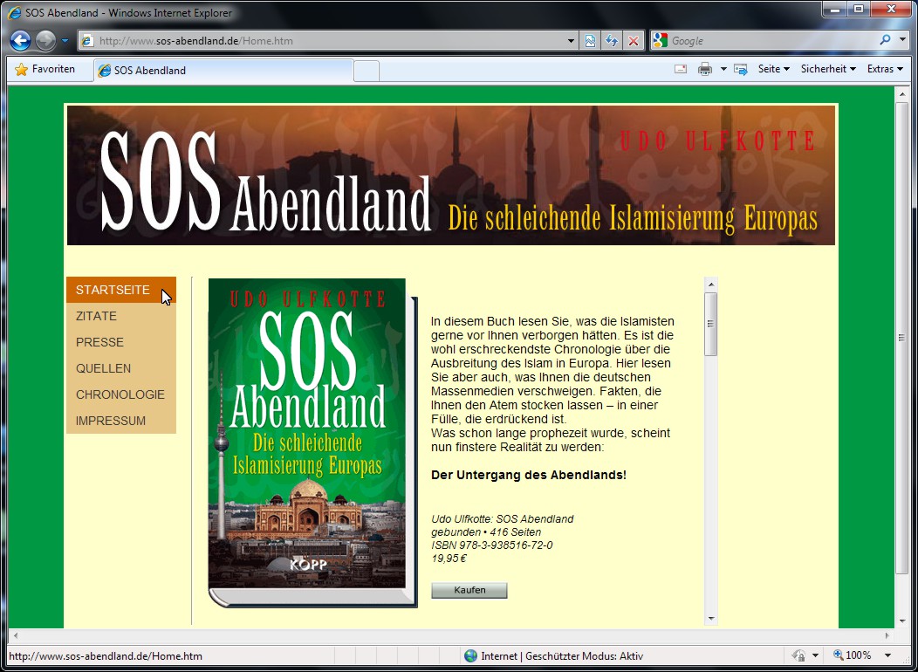Click the privacy lock icon in status bar
Viewport: 918px width, 672px height.
[798, 655]
